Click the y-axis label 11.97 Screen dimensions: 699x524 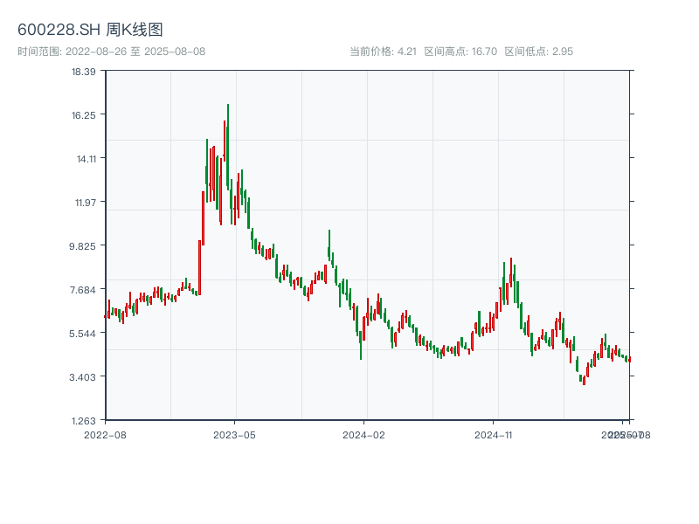coord(85,203)
